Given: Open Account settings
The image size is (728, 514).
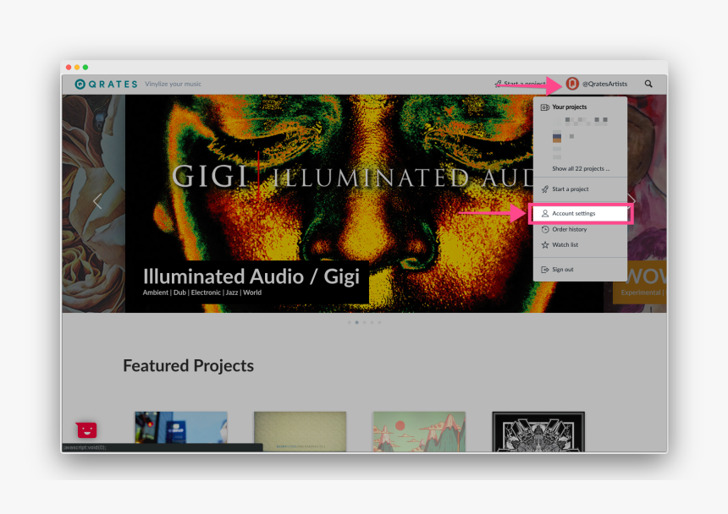Looking at the screenshot, I should point(581,214).
